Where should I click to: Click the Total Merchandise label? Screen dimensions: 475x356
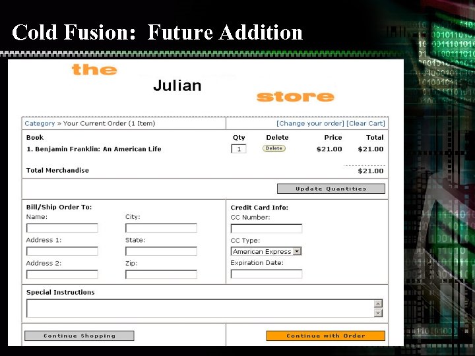pos(57,170)
